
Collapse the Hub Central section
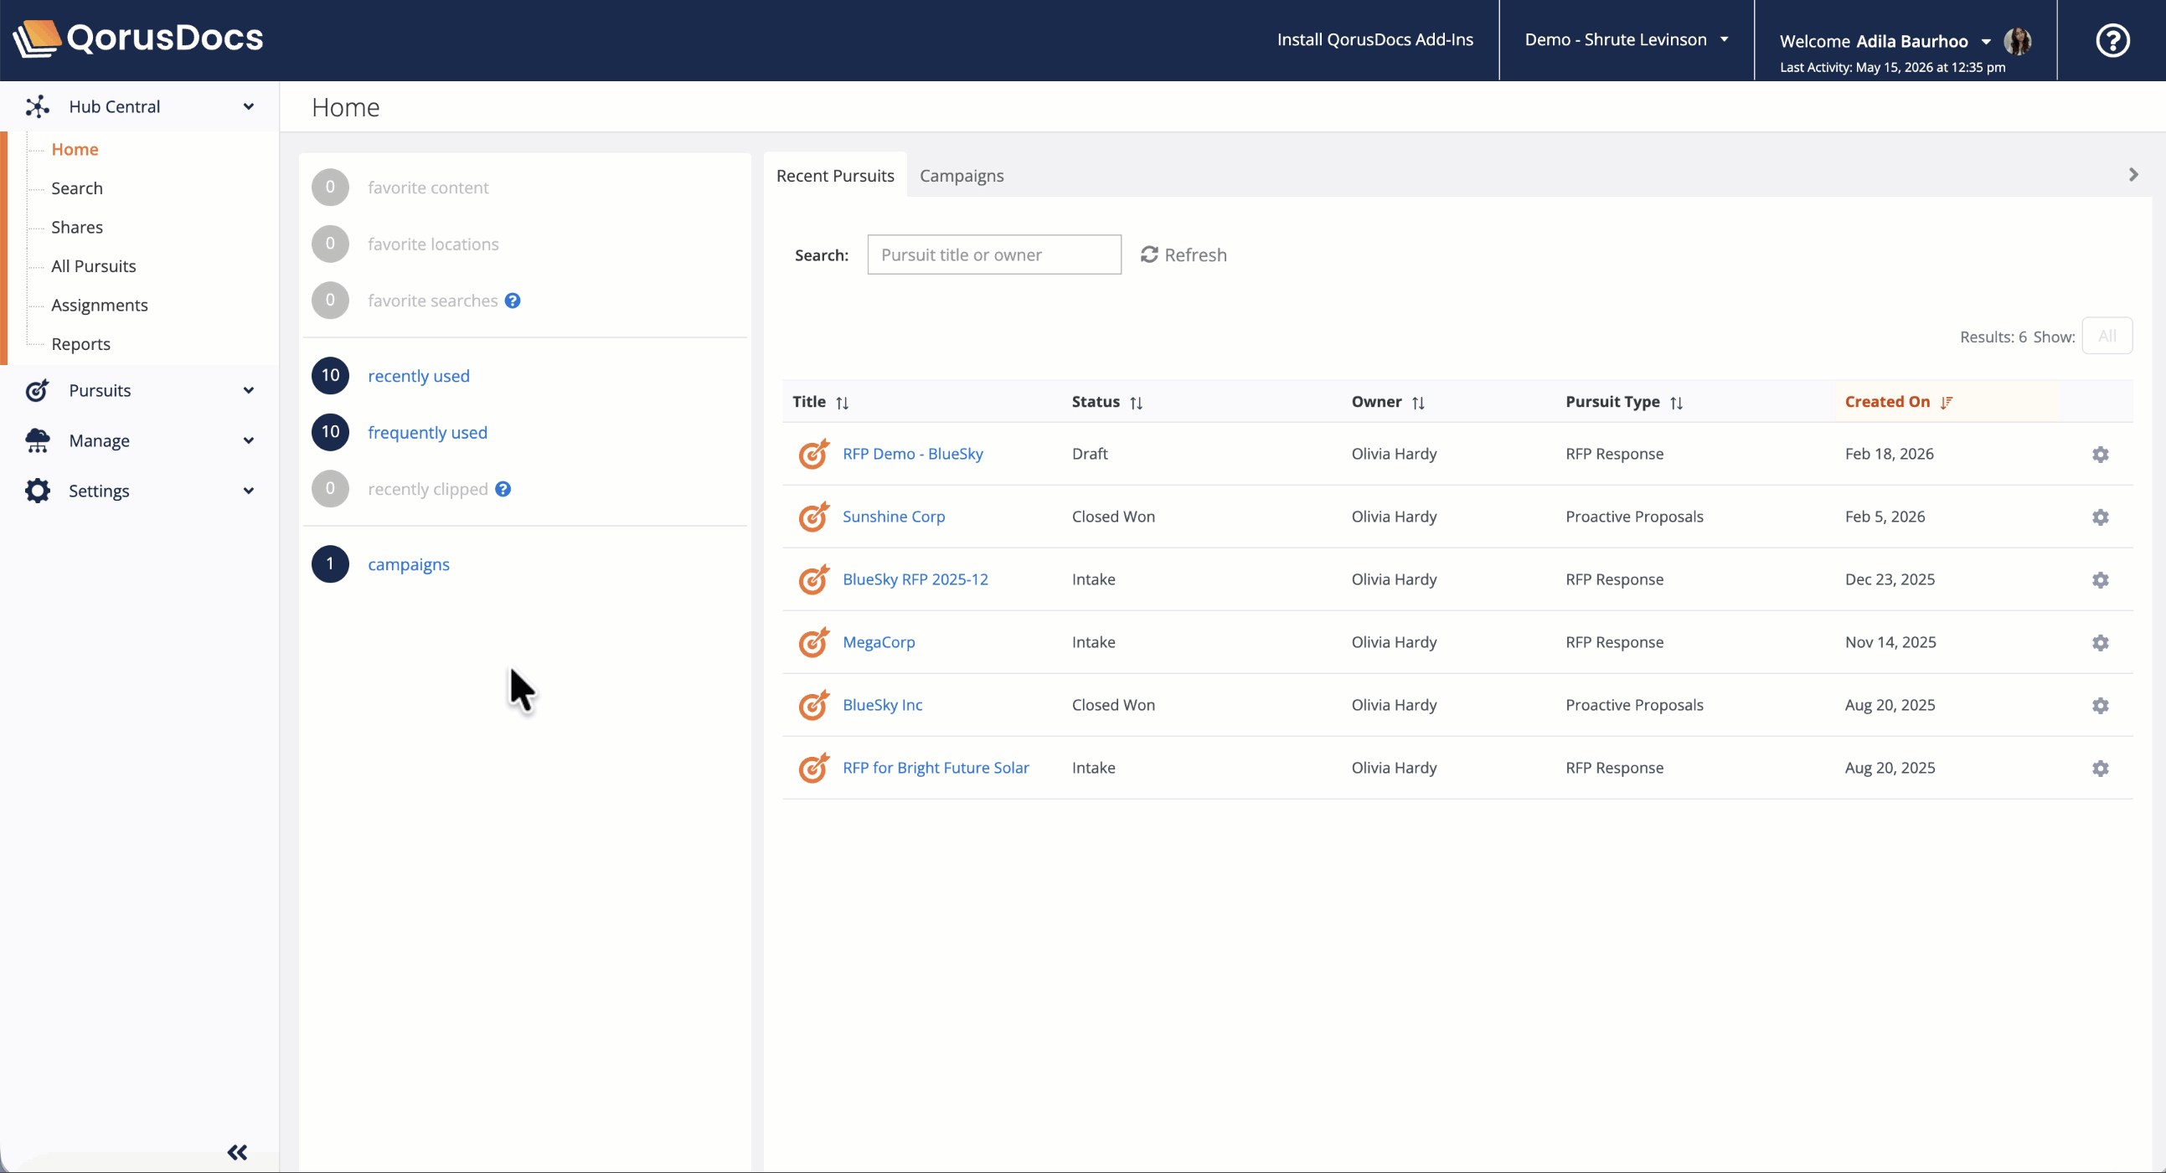249,106
